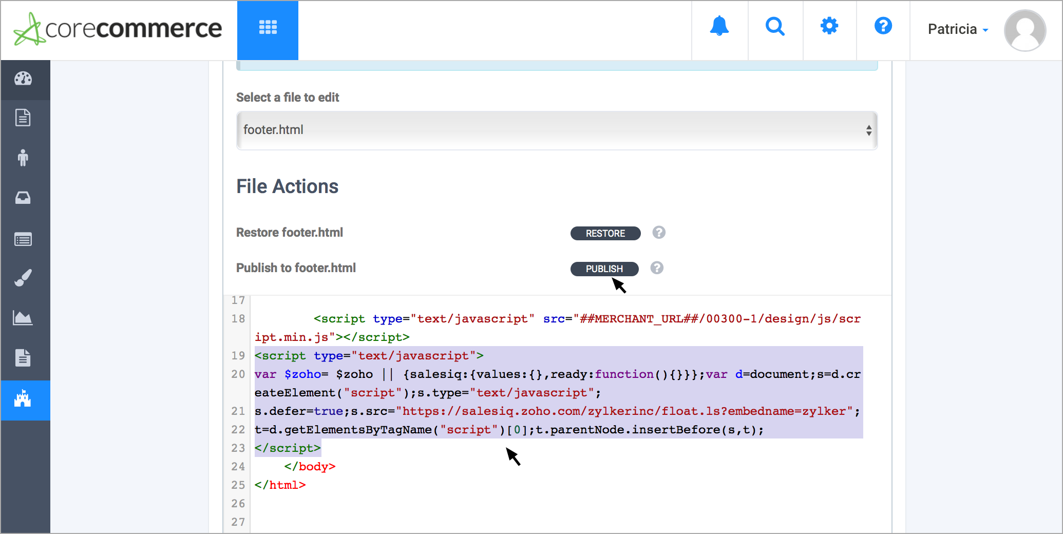The image size is (1063, 534).
Task: Click the </html> tag on line 25
Action: point(280,485)
